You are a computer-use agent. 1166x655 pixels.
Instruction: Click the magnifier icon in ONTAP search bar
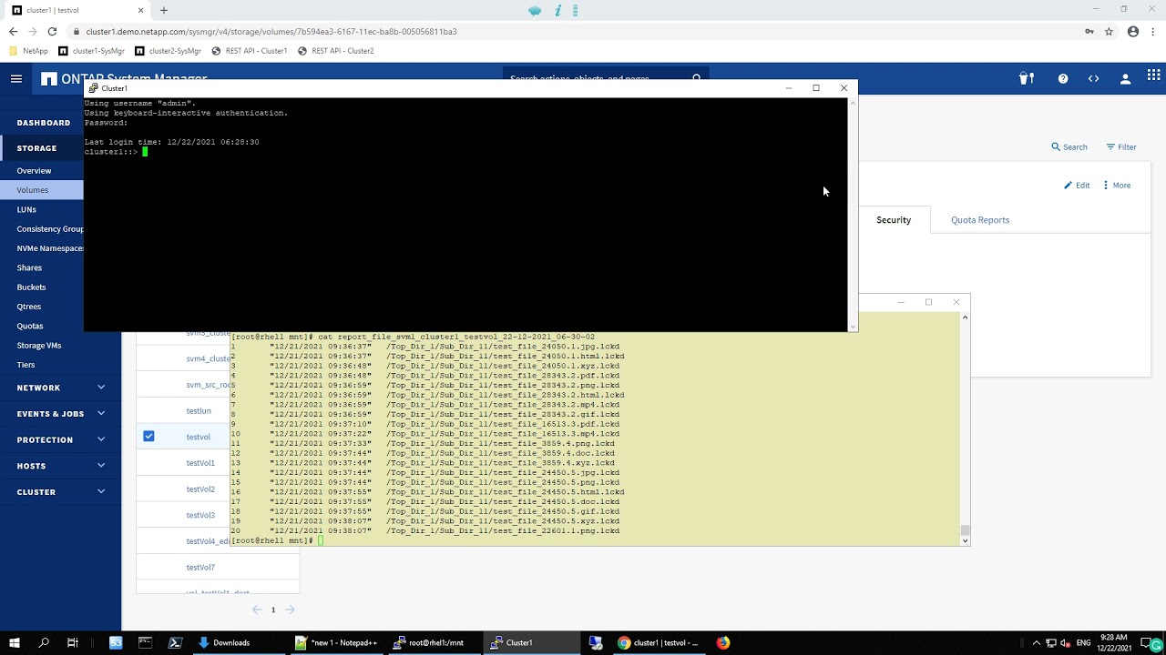tap(697, 78)
